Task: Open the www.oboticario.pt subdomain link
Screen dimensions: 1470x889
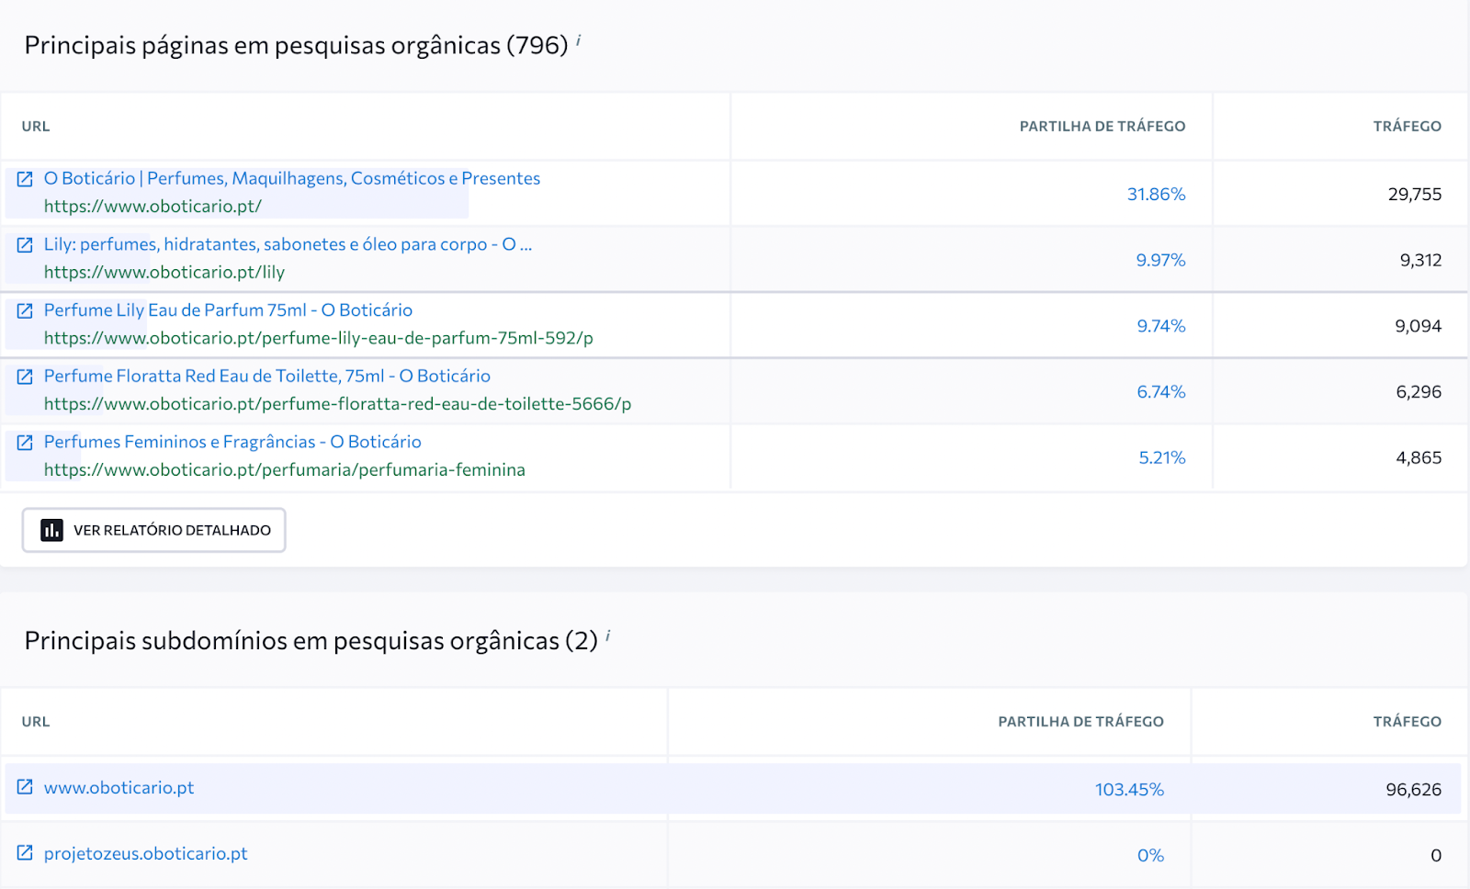Action: (119, 787)
